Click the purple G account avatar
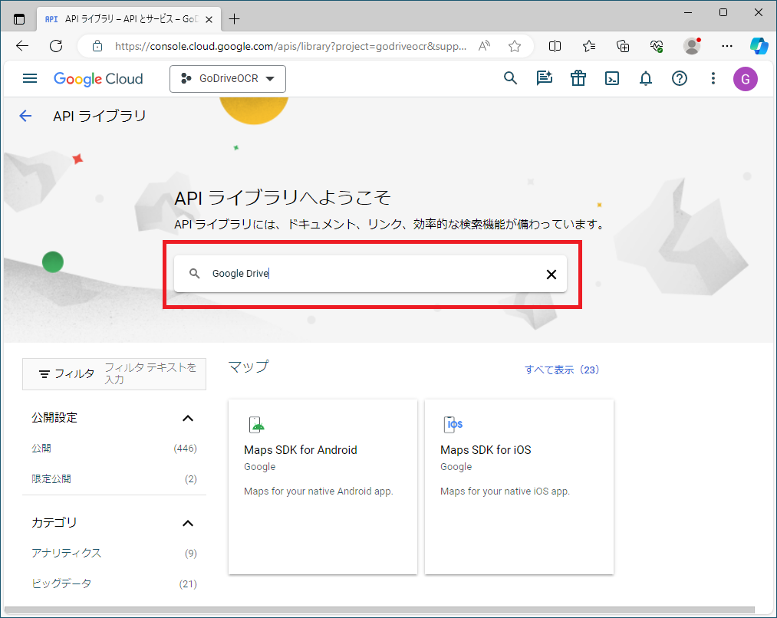The height and width of the screenshot is (618, 777). [746, 79]
